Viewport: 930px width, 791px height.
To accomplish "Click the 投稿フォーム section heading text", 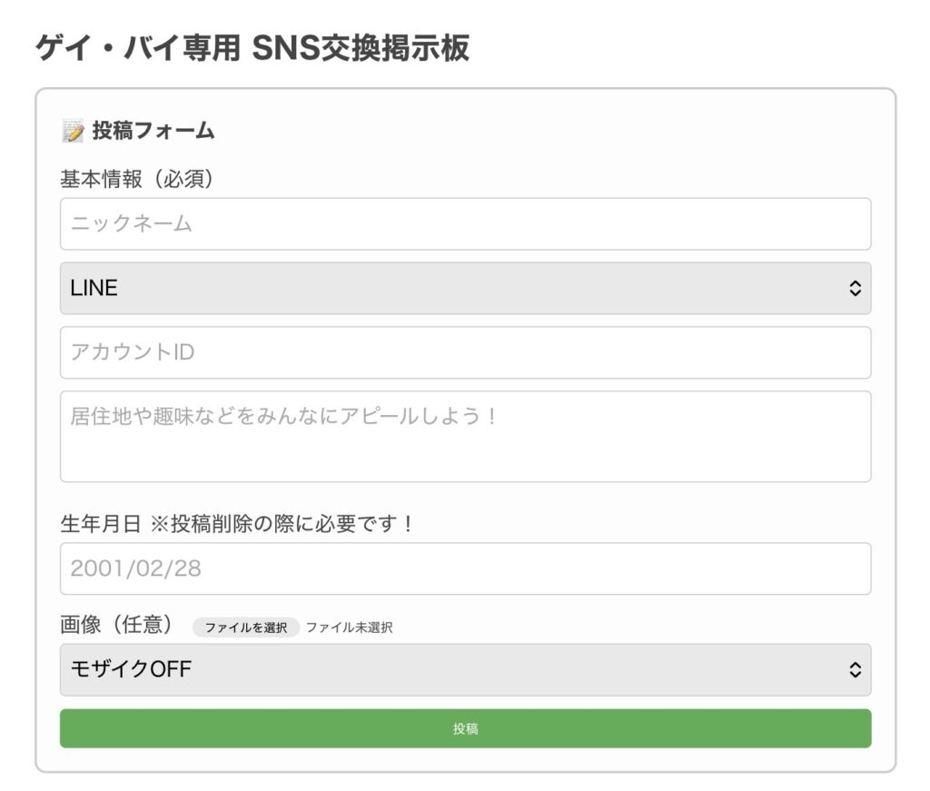I will click(153, 131).
